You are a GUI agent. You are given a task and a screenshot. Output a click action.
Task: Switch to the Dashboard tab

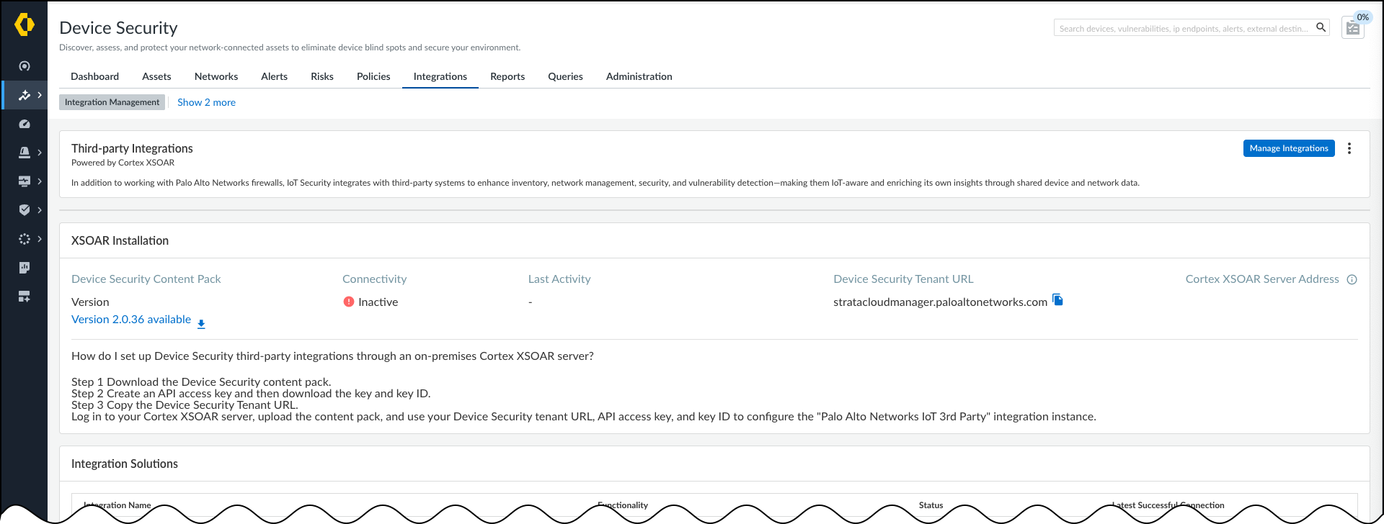pyautogui.click(x=94, y=76)
